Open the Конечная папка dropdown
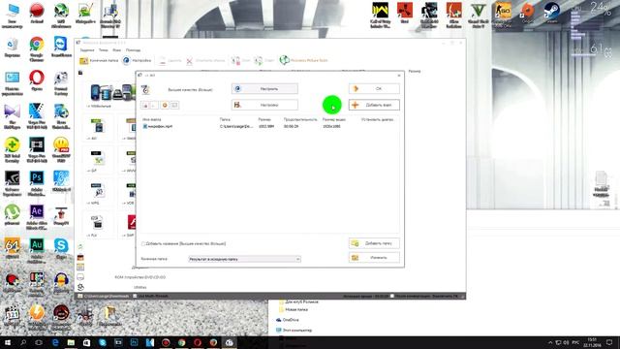 [244, 259]
